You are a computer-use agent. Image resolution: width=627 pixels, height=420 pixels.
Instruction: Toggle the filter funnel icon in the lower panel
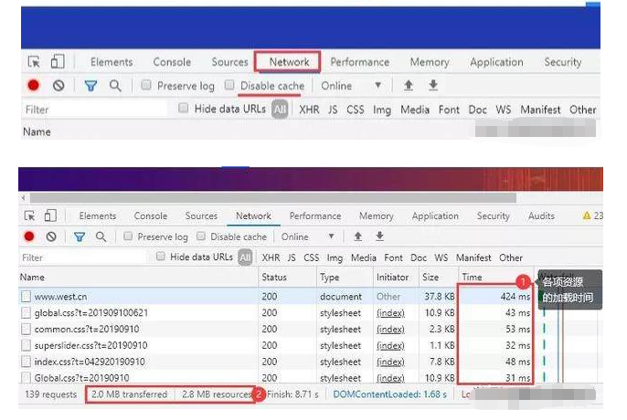pyautogui.click(x=79, y=236)
